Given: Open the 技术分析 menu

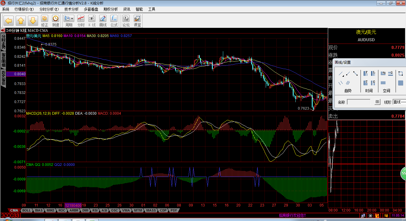Looking at the screenshot, I should click(x=71, y=9).
